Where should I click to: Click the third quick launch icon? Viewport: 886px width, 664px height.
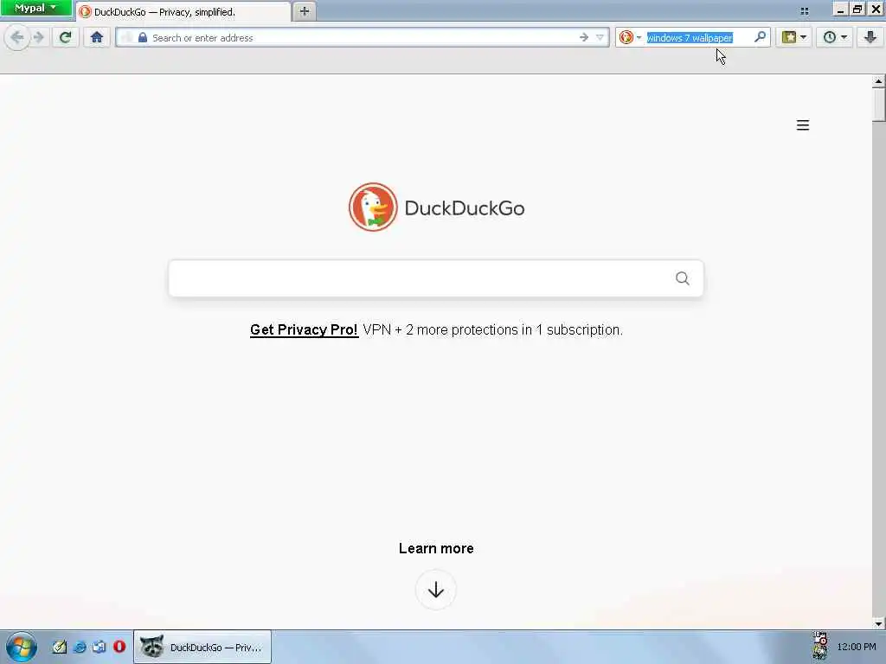pyautogui.click(x=100, y=647)
